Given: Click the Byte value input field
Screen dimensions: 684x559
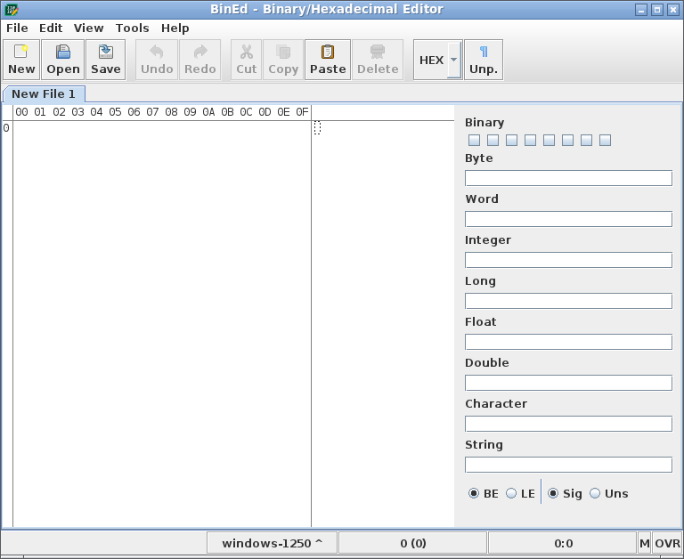Looking at the screenshot, I should [568, 178].
